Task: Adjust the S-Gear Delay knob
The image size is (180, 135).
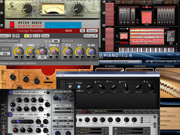Action: (87, 120)
